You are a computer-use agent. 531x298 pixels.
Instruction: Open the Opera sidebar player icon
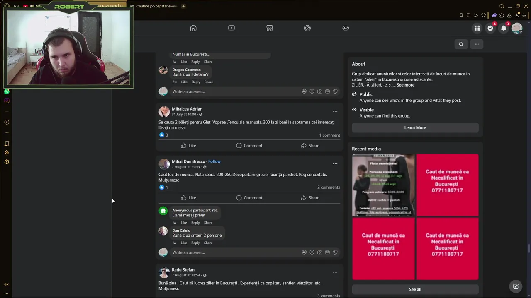[7, 122]
